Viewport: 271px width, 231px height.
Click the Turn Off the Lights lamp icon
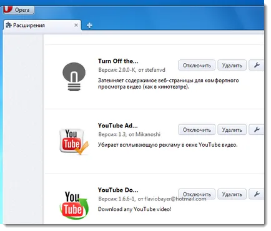coord(74,77)
